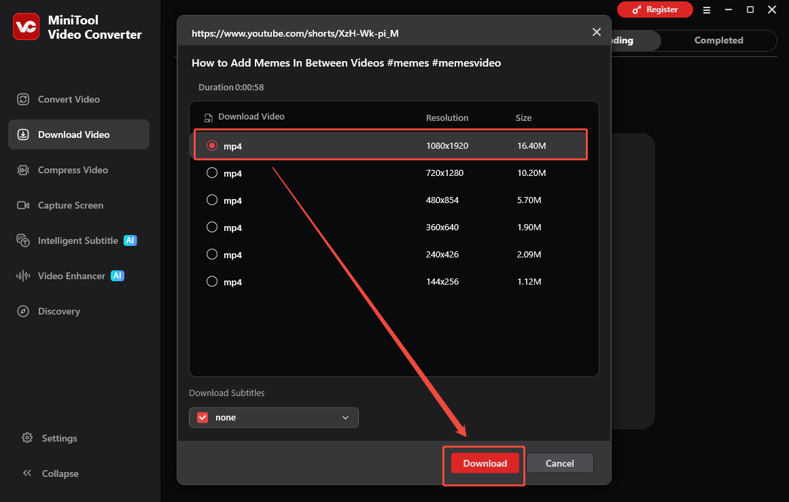Click the Compress Video sidebar icon
Image resolution: width=789 pixels, height=502 pixels.
23,170
